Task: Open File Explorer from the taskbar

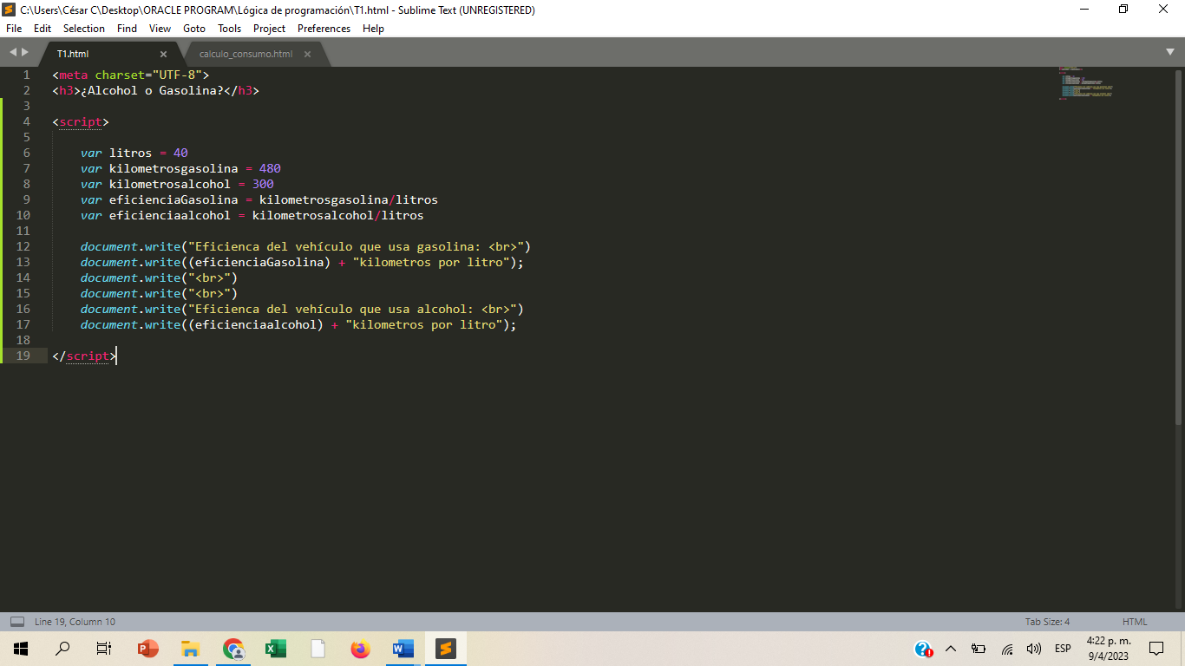Action: pyautogui.click(x=191, y=649)
